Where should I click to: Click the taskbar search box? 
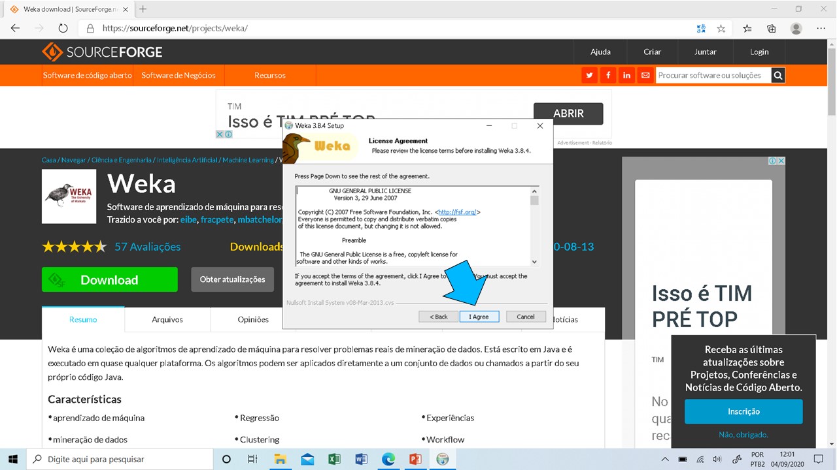point(120,459)
